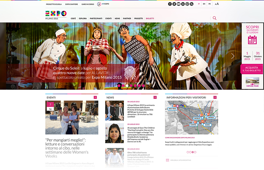
Task: Select the second hero carousel dot
Action: pos(123,86)
